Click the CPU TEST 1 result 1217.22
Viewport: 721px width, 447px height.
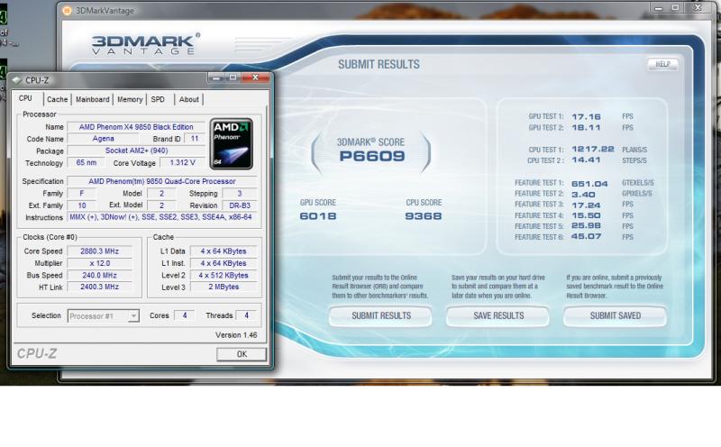[x=593, y=149]
